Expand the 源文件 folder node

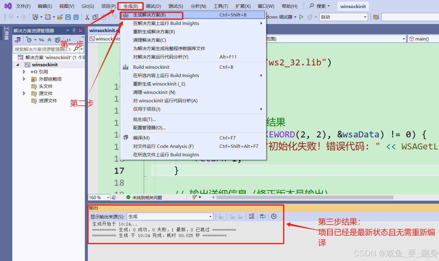(x=24, y=93)
